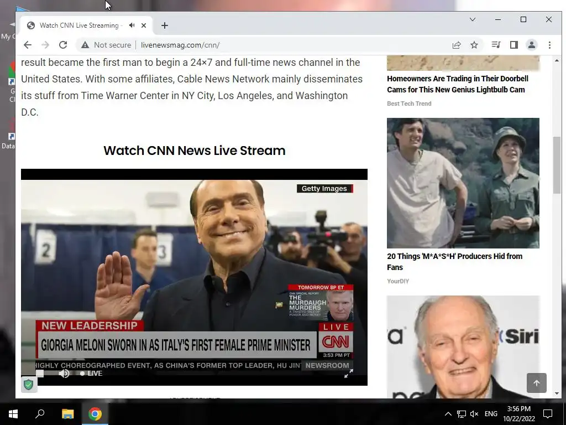Click the scroll-to-top arrow button
This screenshot has width=566, height=425.
click(x=536, y=383)
